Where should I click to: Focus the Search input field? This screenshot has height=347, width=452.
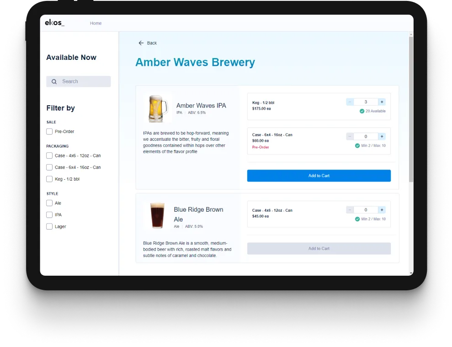(x=79, y=82)
